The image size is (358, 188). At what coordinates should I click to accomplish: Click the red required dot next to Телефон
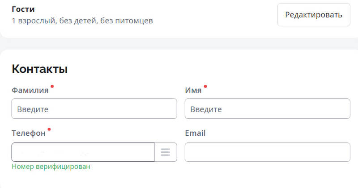49,130
